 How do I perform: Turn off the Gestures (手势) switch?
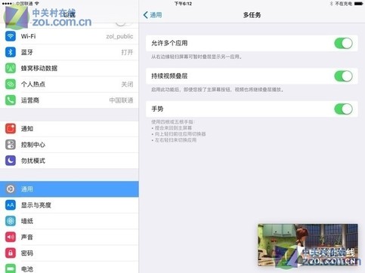[x=343, y=109]
